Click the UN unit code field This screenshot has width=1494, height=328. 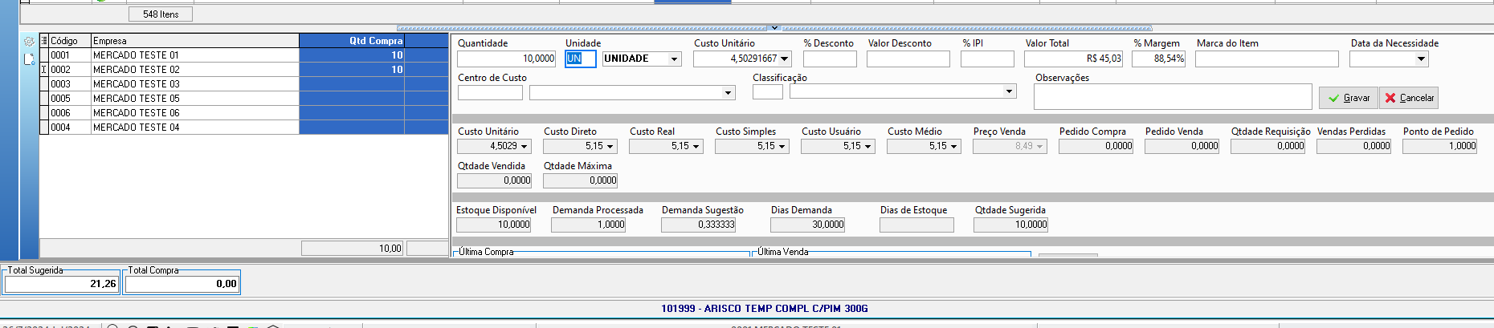(x=580, y=59)
